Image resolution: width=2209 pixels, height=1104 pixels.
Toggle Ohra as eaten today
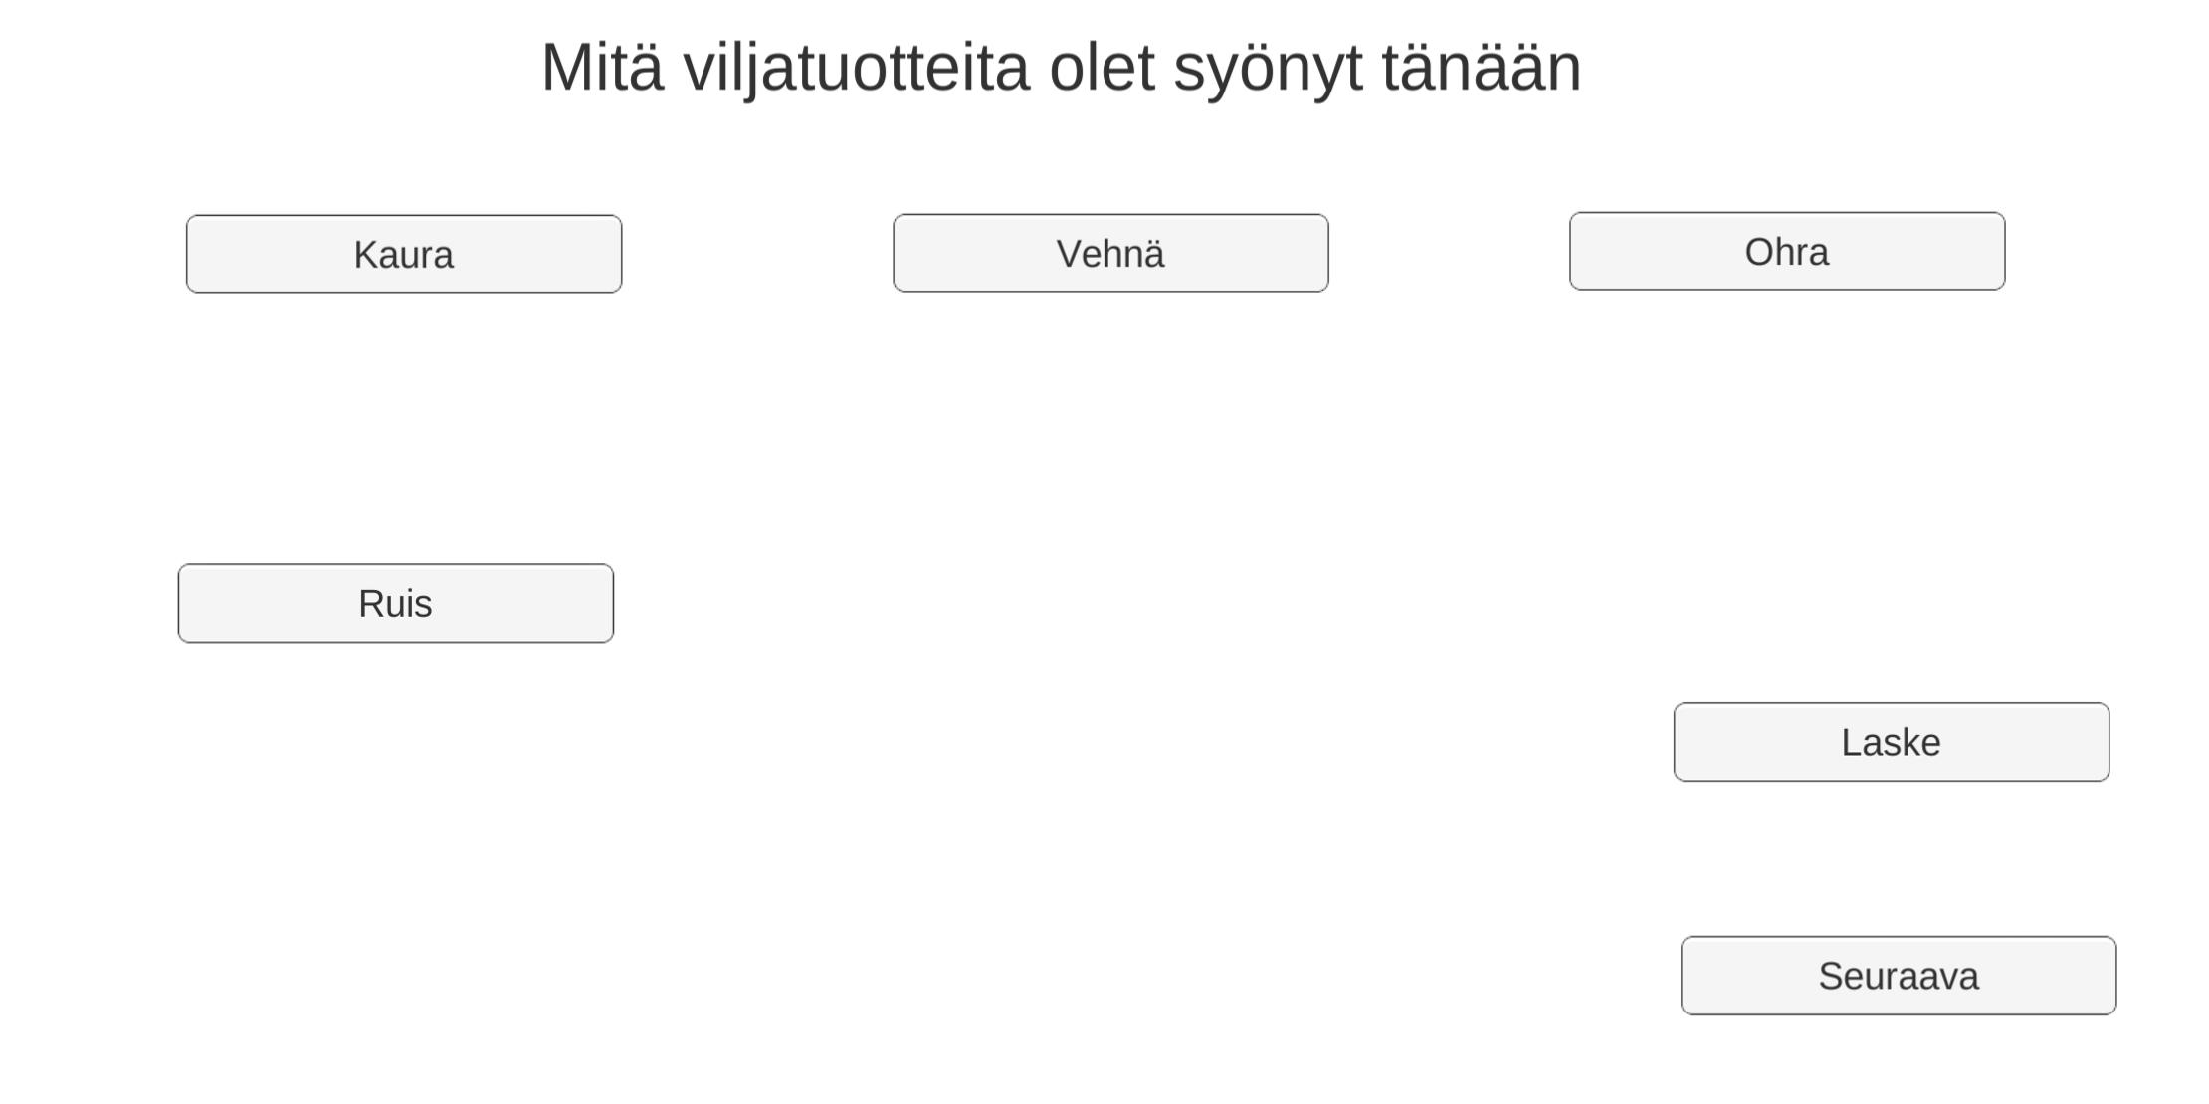click(x=1787, y=252)
